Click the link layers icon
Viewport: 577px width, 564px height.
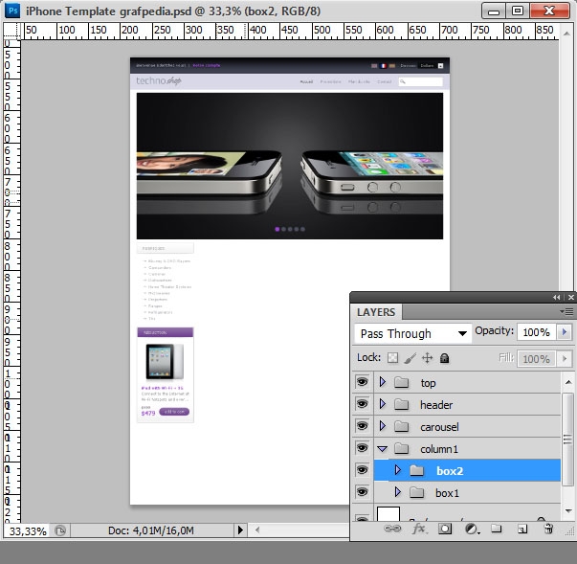tap(392, 529)
